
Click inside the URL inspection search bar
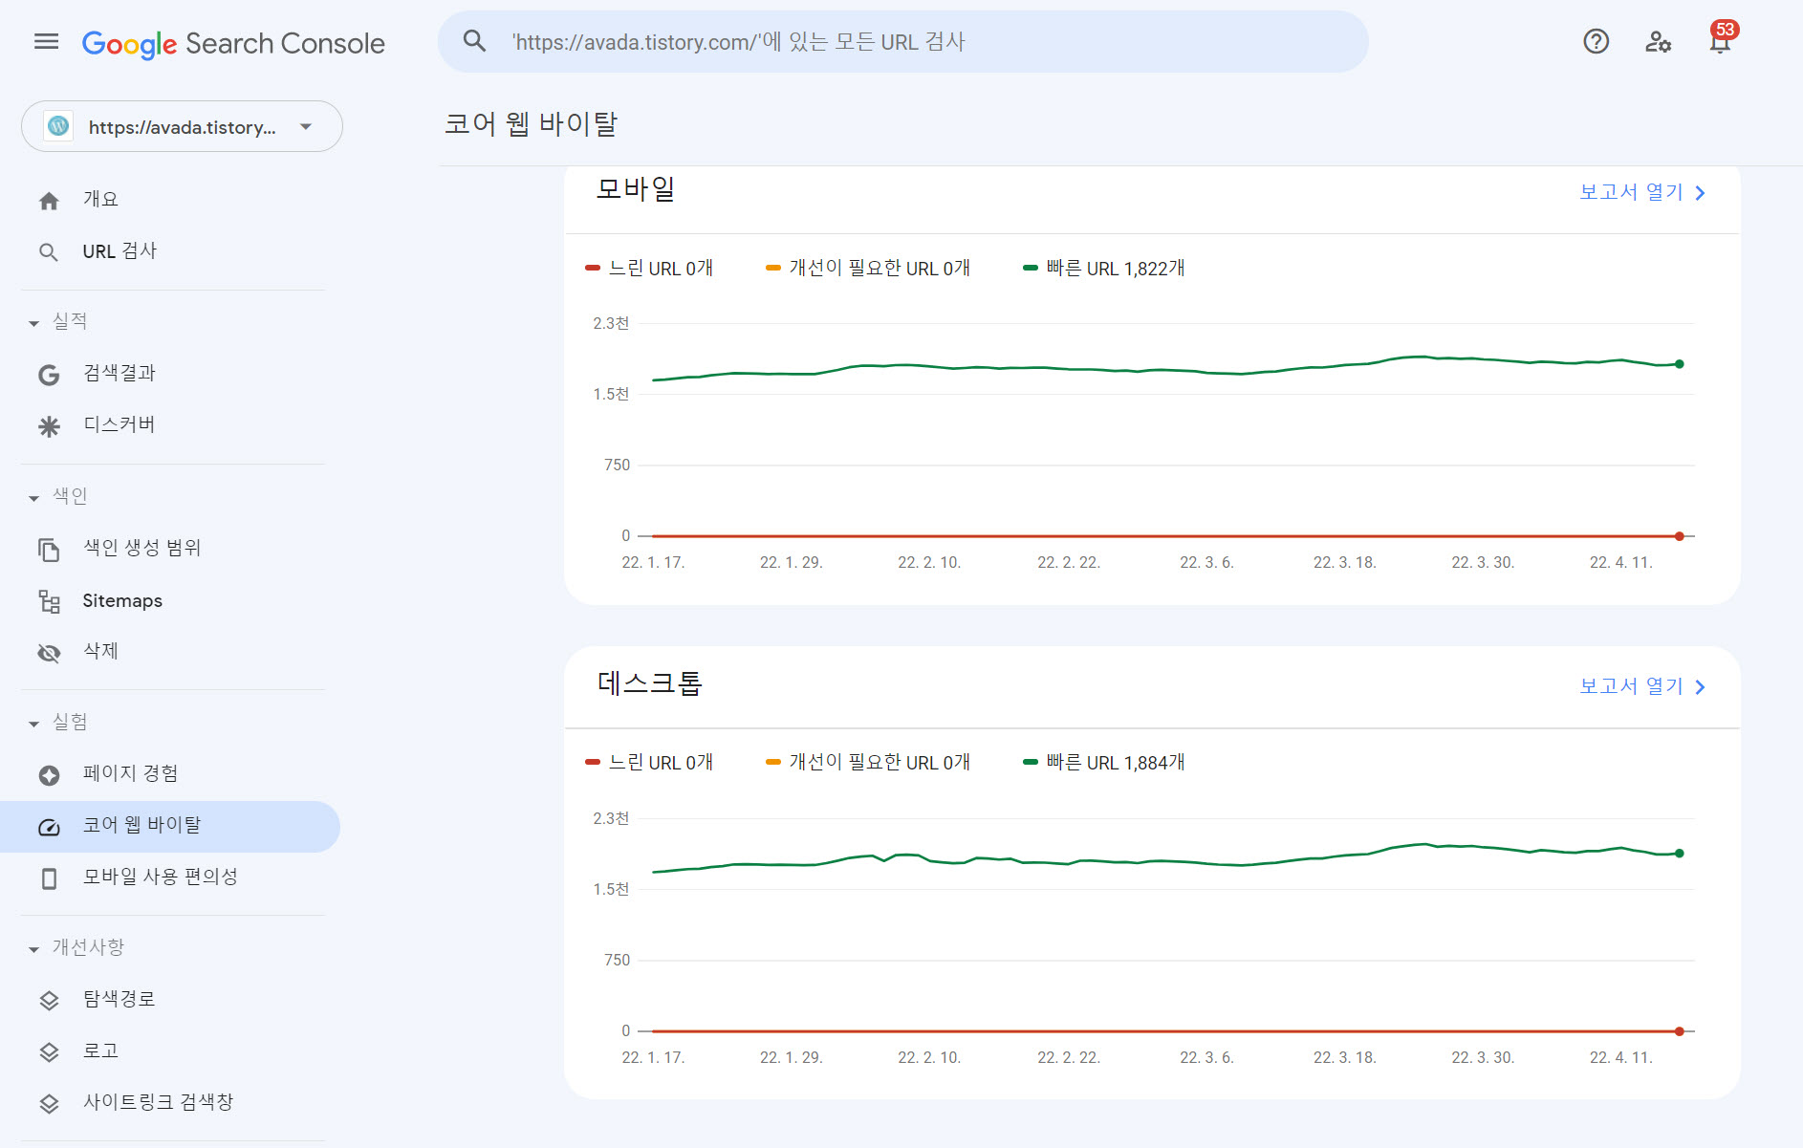point(899,41)
